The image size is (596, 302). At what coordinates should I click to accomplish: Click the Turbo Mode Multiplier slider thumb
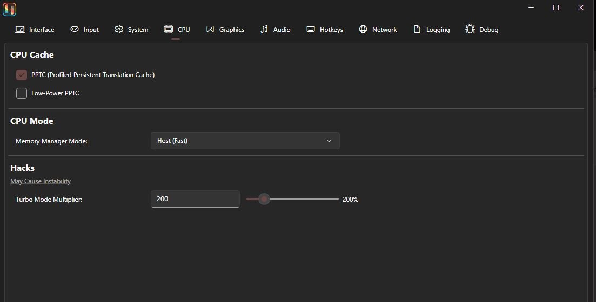coord(264,199)
